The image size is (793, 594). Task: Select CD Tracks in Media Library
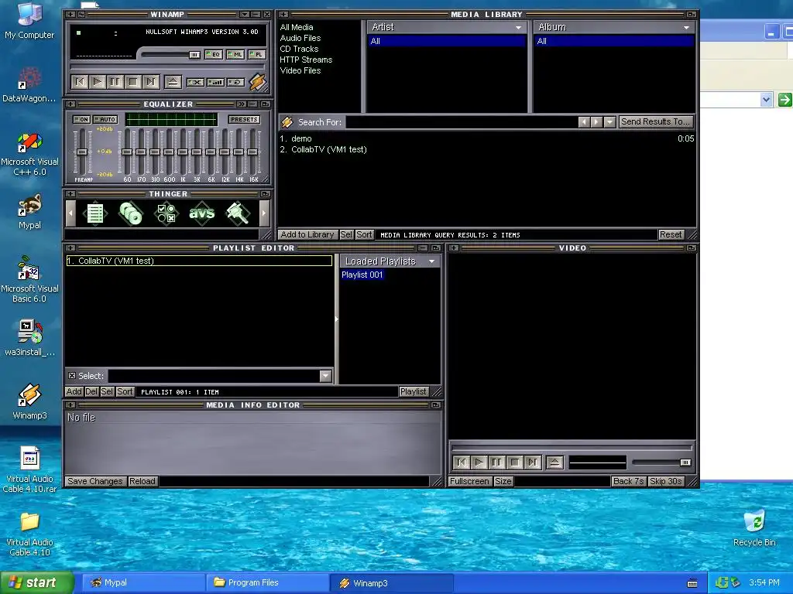tap(299, 49)
